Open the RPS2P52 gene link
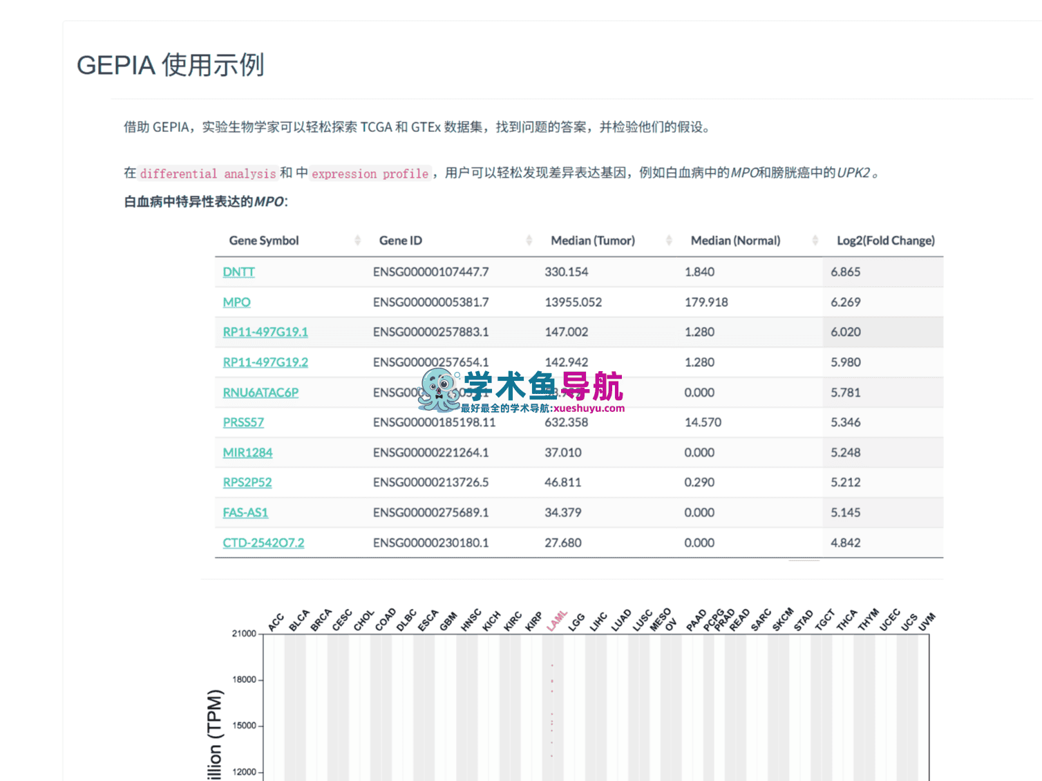The image size is (1042, 781). click(x=247, y=482)
